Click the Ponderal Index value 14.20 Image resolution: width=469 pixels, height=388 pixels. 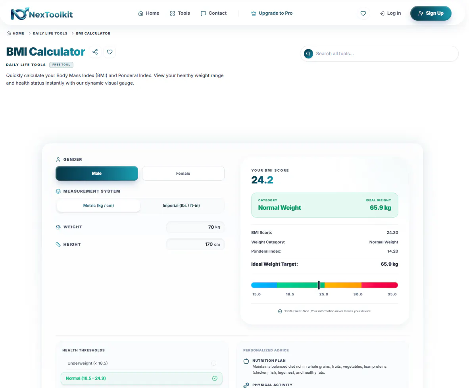[393, 251]
